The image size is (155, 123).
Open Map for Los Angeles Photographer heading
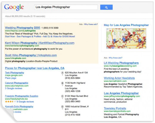(x=126, y=25)
